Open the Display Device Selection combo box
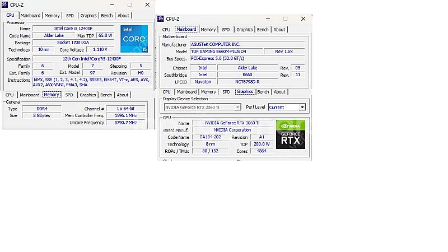The image size is (448, 252). (202, 107)
